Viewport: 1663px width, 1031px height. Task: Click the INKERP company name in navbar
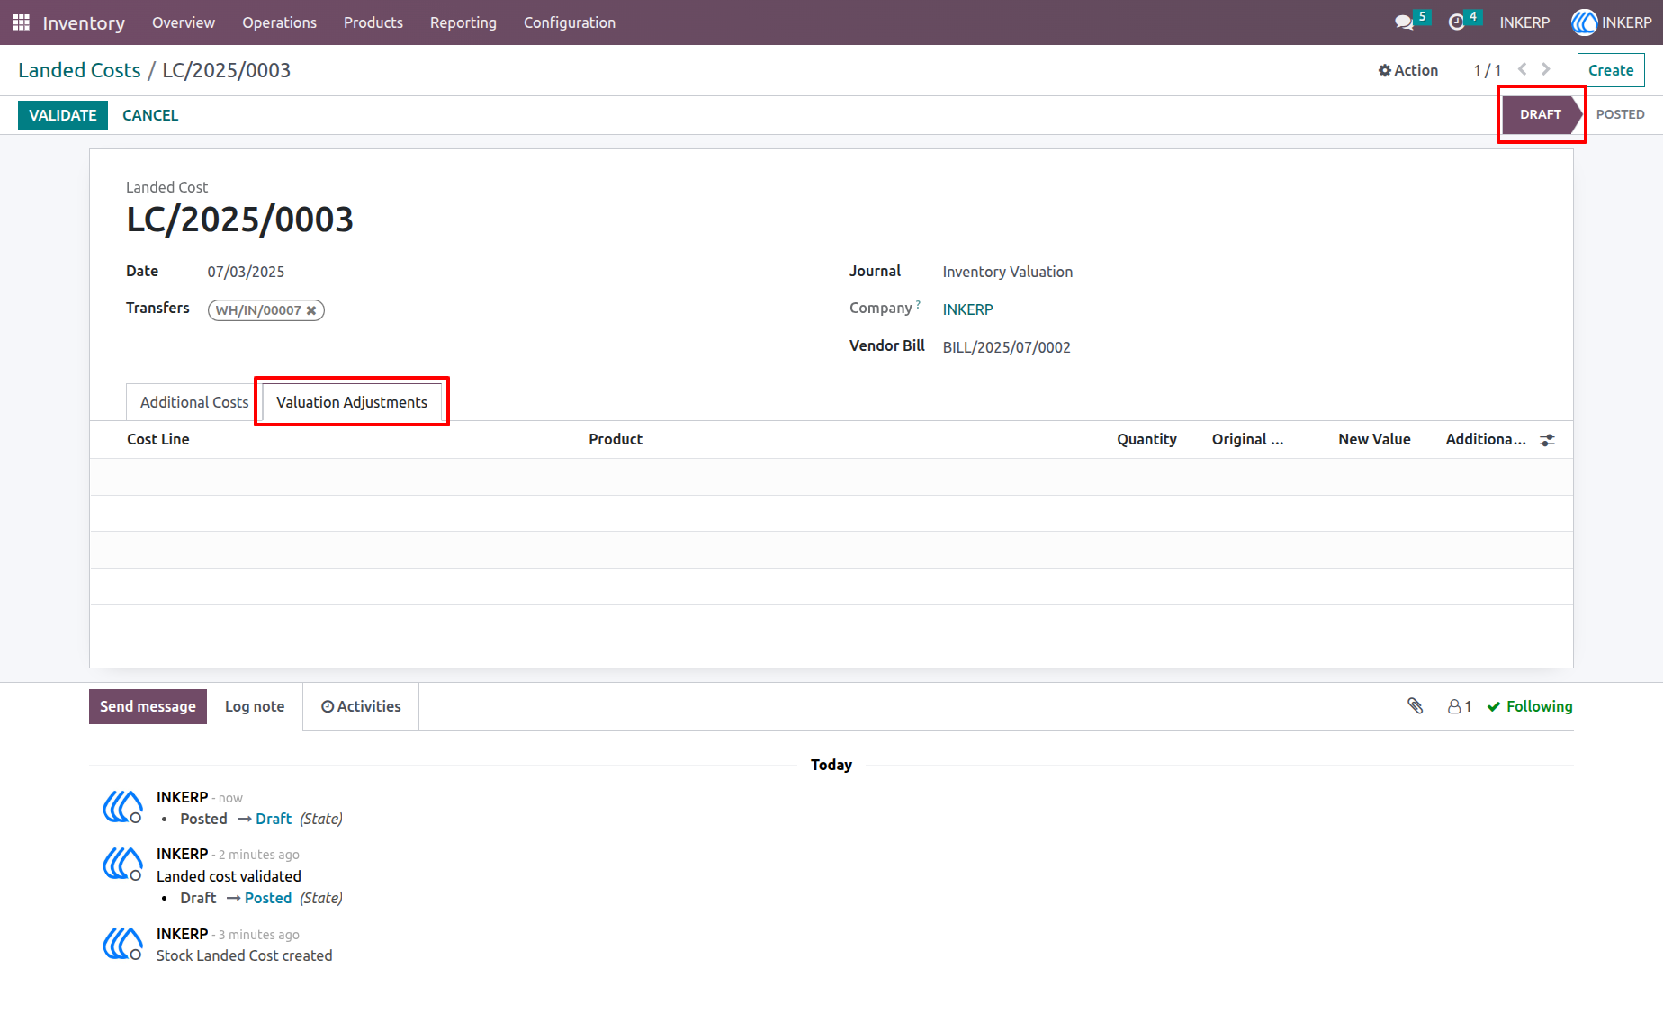tap(1524, 22)
